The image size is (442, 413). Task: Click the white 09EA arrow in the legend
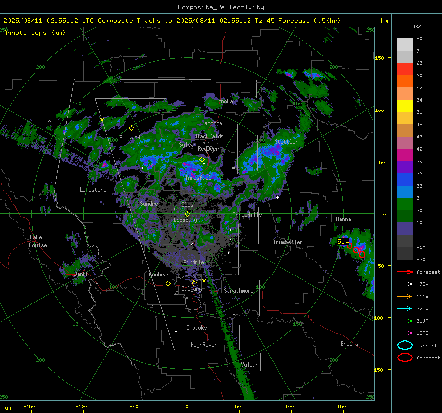point(405,284)
